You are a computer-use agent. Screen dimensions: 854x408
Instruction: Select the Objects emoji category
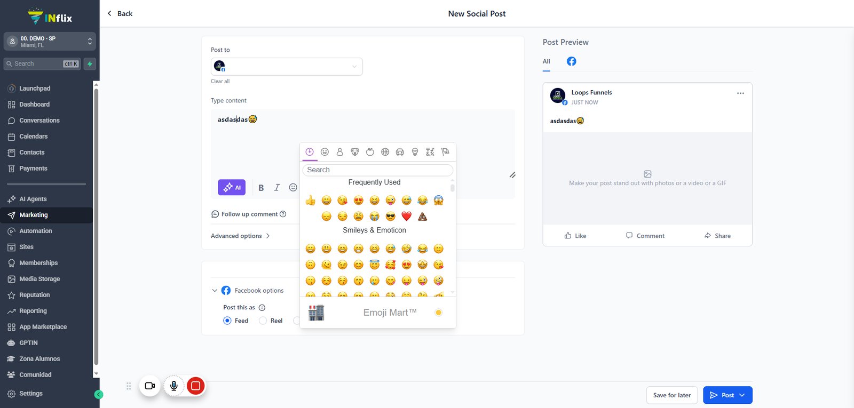click(x=415, y=152)
